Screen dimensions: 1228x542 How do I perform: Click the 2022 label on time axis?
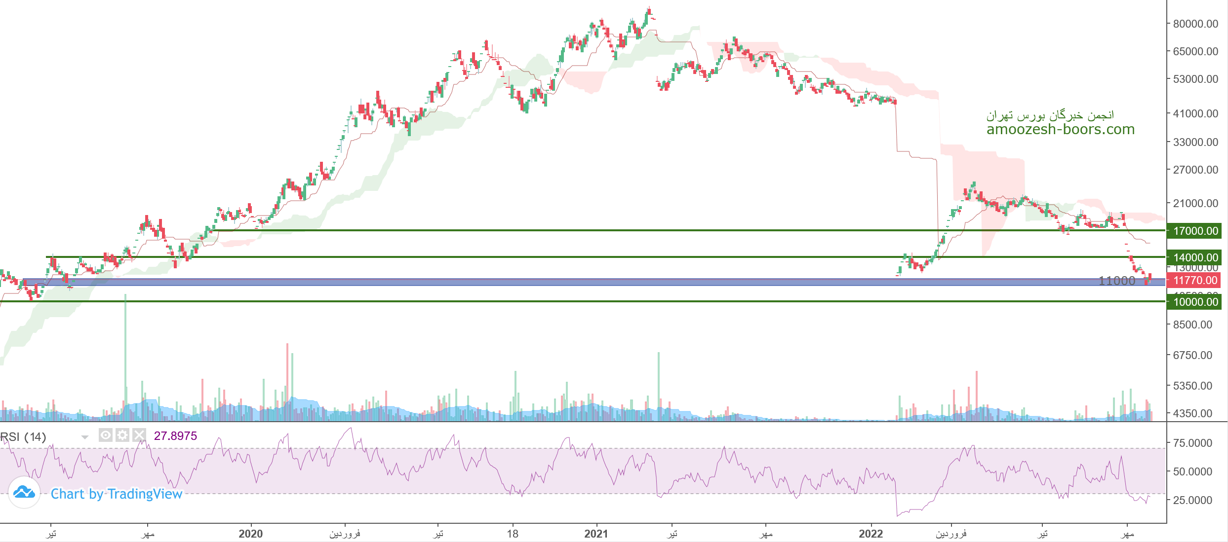(x=871, y=534)
